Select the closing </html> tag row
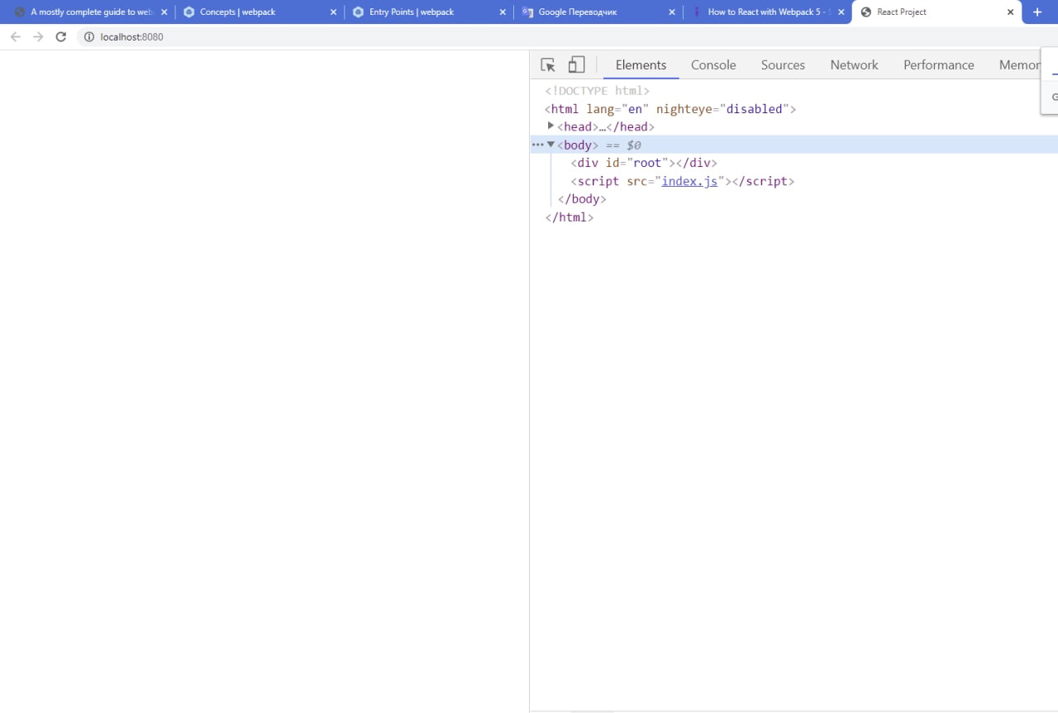Viewport: 1058px width, 713px height. click(570, 217)
